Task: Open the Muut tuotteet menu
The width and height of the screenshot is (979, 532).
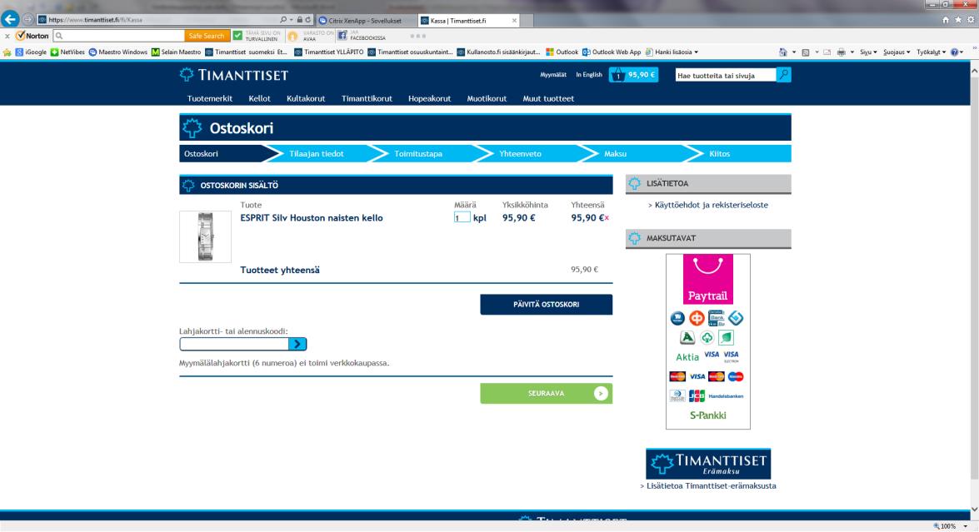Action: (x=548, y=98)
